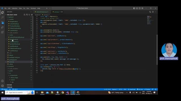Open Explorer views more actions ellipsis
Viewport: 181px width, 101px height.
(x=31, y=12)
